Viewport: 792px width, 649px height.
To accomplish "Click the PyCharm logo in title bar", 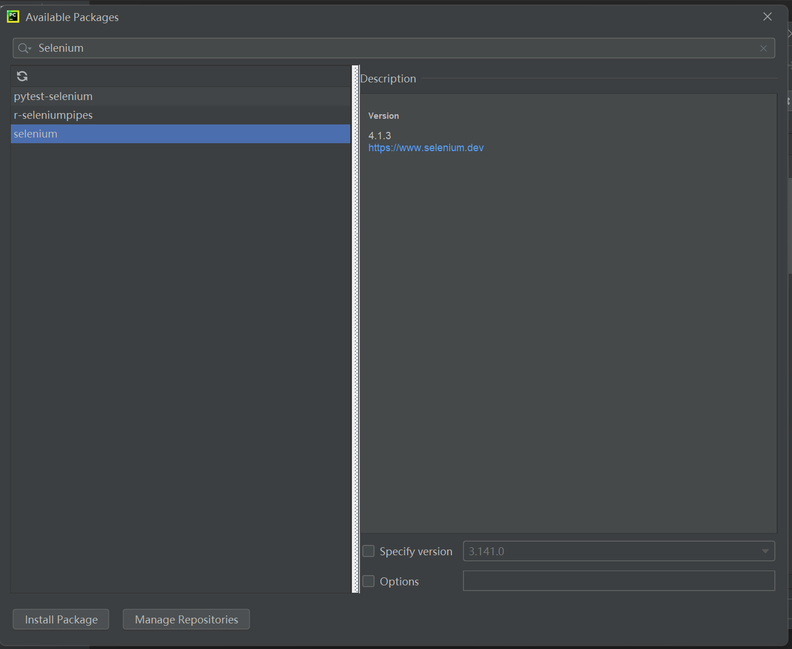I will click(13, 16).
